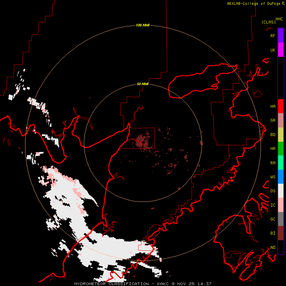Select the WS legend label
Viewport: 286px width, 286px height.
click(x=273, y=177)
